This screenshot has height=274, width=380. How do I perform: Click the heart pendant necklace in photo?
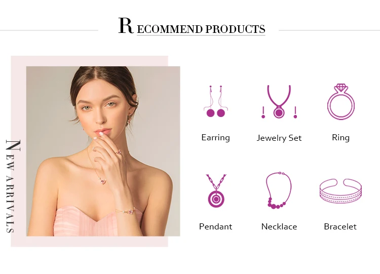tap(103, 181)
